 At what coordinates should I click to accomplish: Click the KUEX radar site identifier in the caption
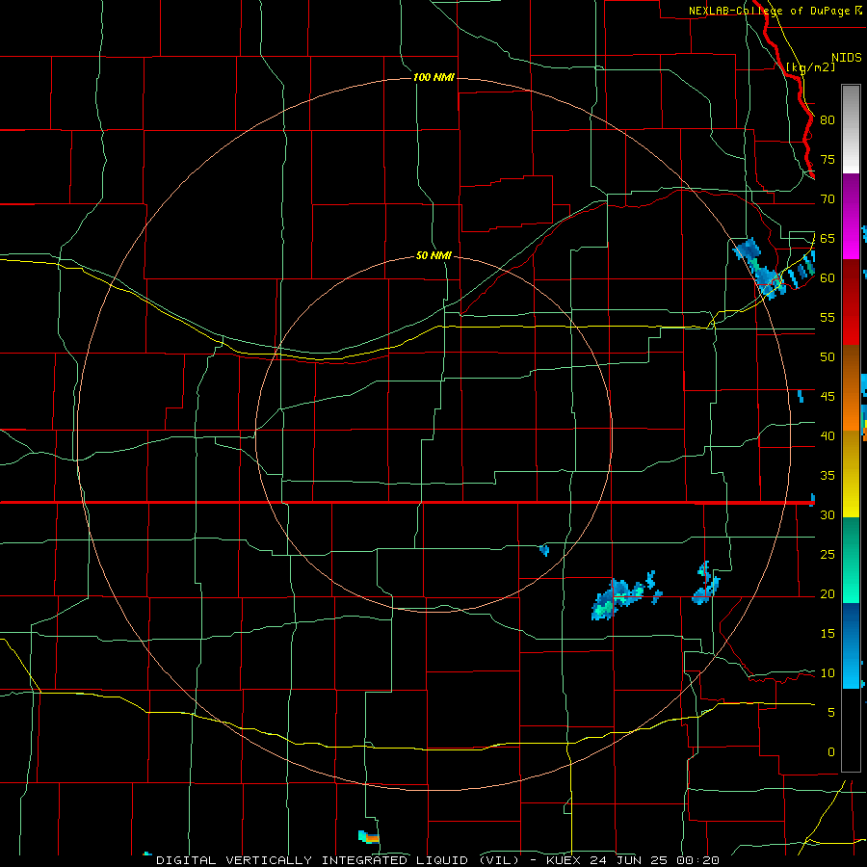tap(565, 860)
